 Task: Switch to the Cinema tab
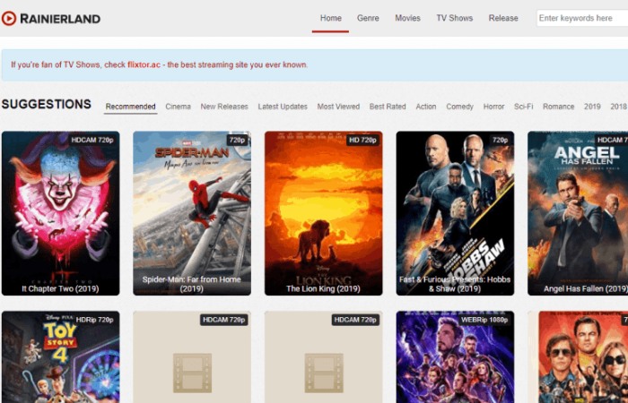point(179,107)
